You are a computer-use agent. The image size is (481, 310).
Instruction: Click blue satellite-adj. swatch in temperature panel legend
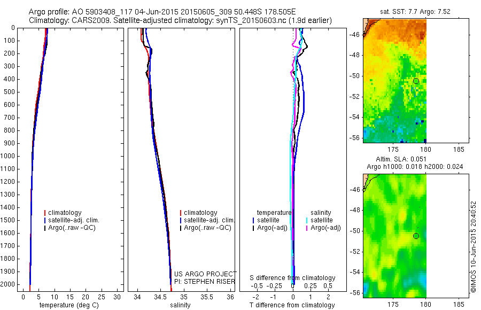click(x=45, y=220)
